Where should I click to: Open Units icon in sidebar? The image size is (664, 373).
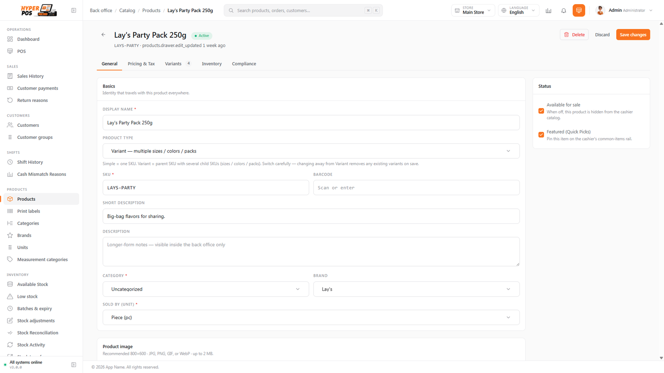[10, 247]
